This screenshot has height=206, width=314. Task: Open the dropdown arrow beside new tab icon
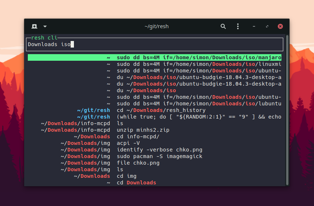pyautogui.click(x=45, y=26)
